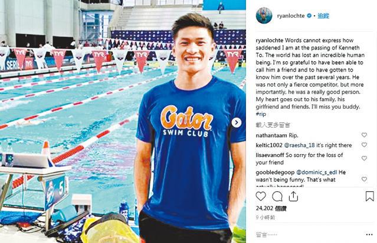Screen dimensions: 377x243
Task: Open the @raesha_18 mention link
Action: pyautogui.click(x=299, y=145)
